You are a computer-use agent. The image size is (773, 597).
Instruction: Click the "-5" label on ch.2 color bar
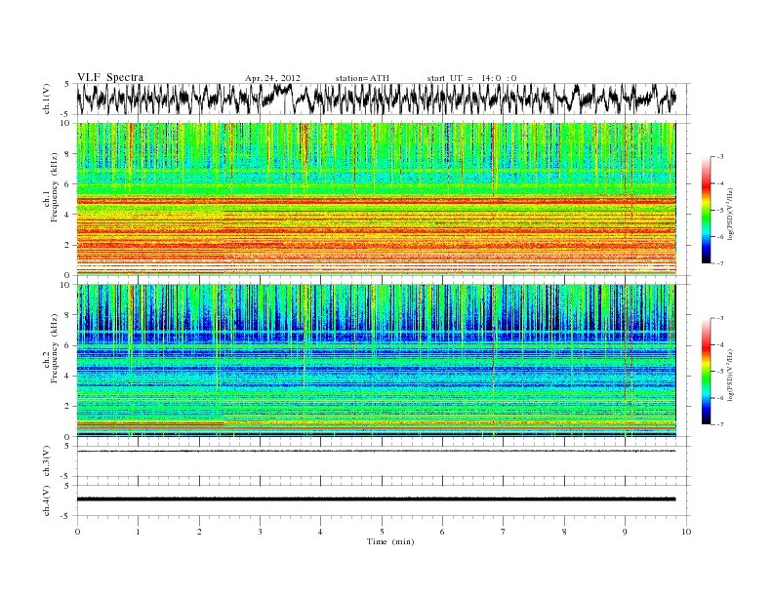720,372
